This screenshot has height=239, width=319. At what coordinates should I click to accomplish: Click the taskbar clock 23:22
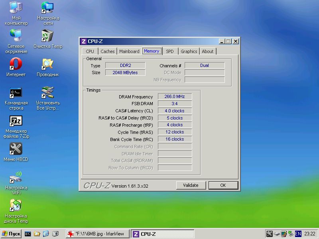(310, 234)
